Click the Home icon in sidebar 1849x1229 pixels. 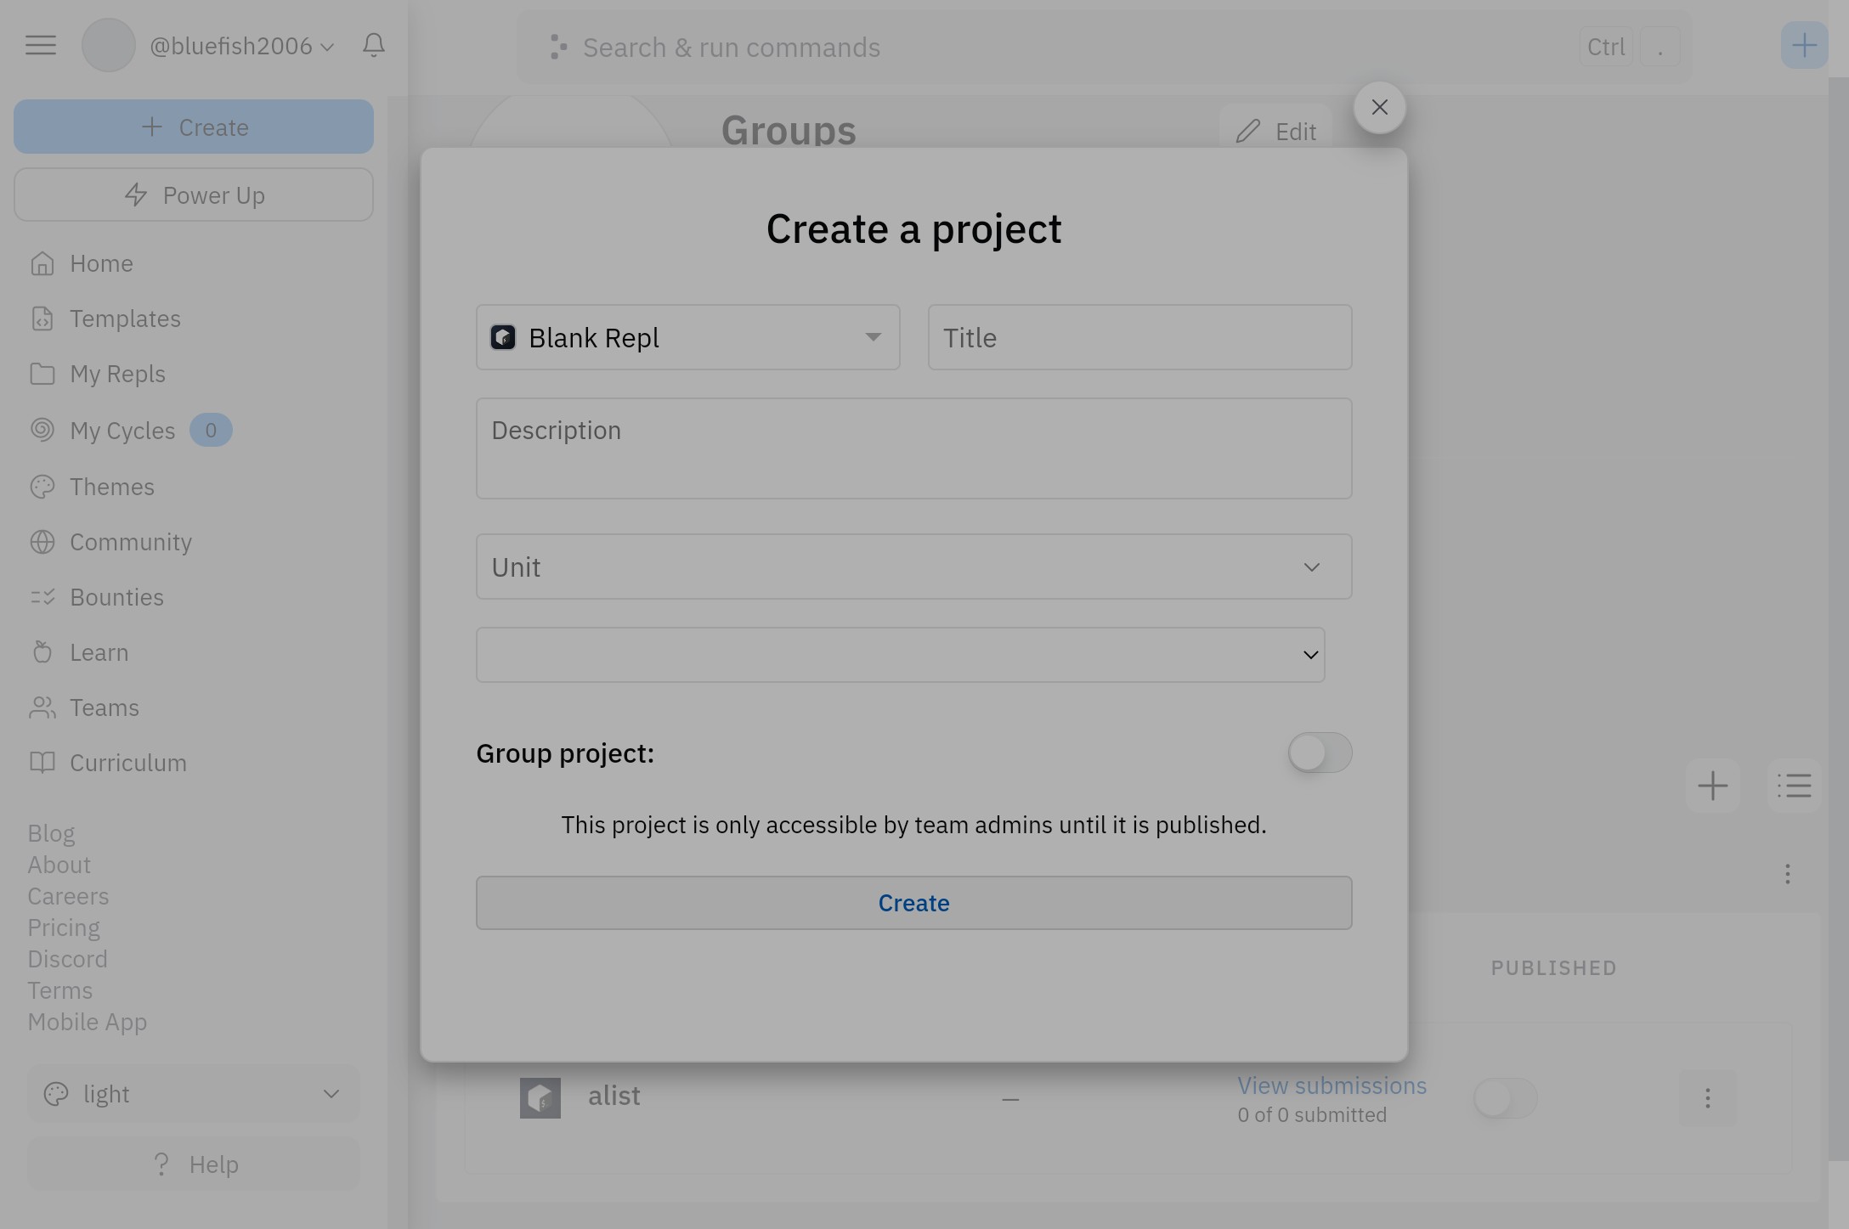tap(42, 264)
